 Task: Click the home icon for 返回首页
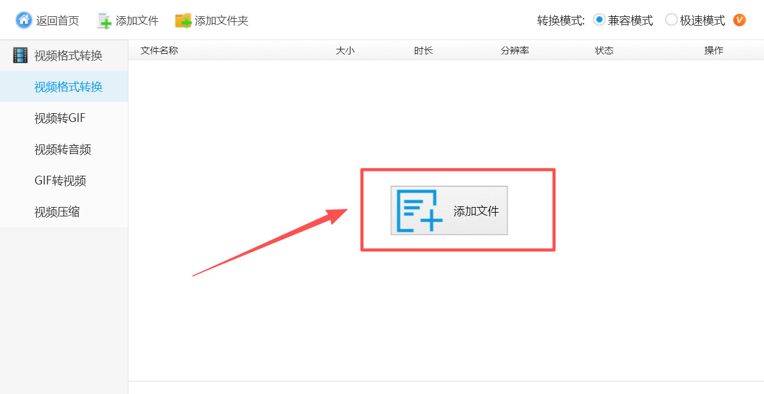tap(24, 20)
